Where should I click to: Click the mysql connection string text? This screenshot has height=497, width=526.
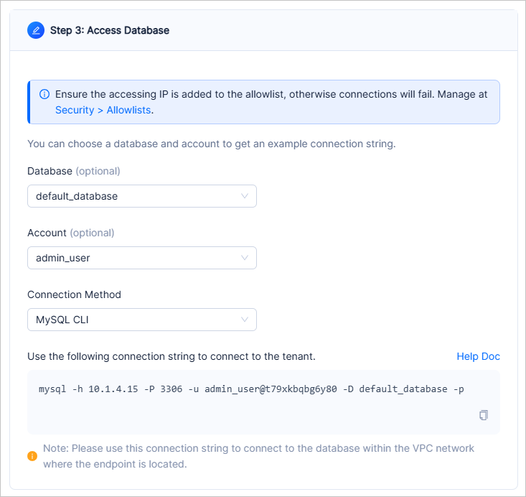coord(251,389)
